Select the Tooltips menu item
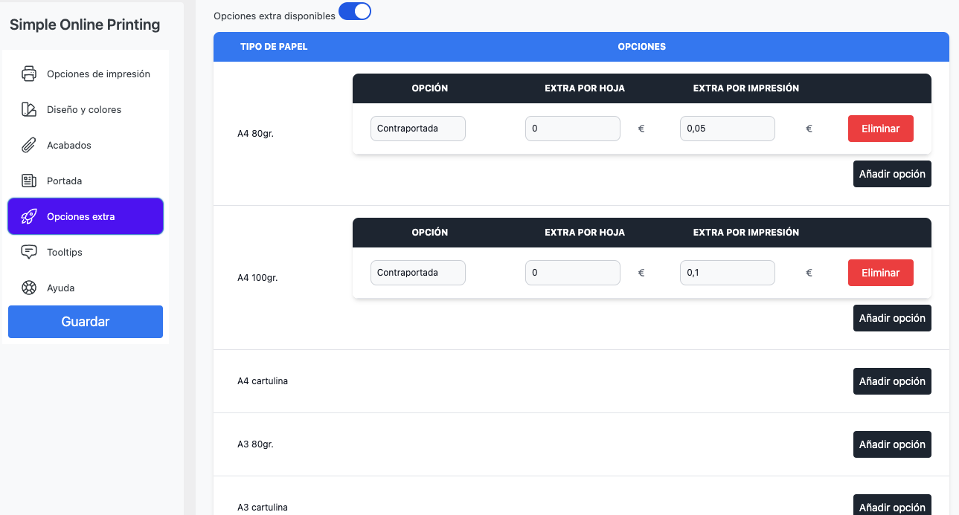This screenshot has height=515, width=959. point(86,252)
